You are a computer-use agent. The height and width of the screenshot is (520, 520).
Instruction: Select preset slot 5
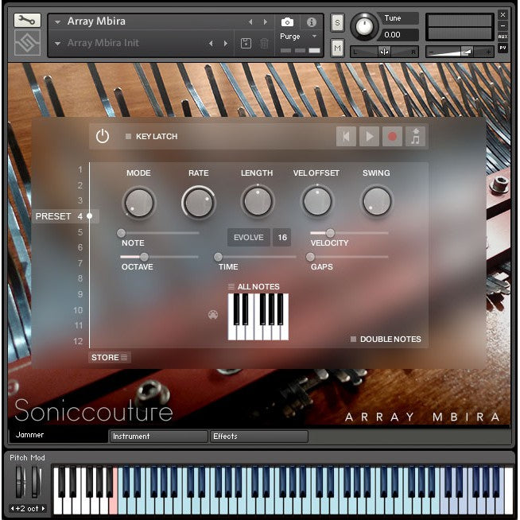(80, 232)
